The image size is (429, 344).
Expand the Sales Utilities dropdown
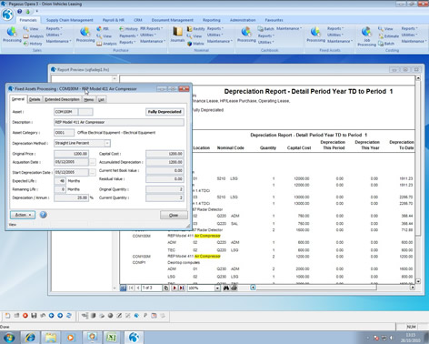coord(54,35)
